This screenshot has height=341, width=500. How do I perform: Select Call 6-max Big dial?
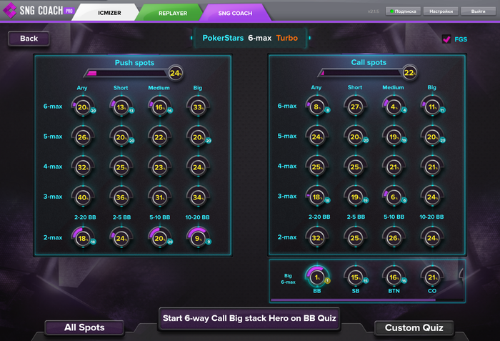click(432, 107)
